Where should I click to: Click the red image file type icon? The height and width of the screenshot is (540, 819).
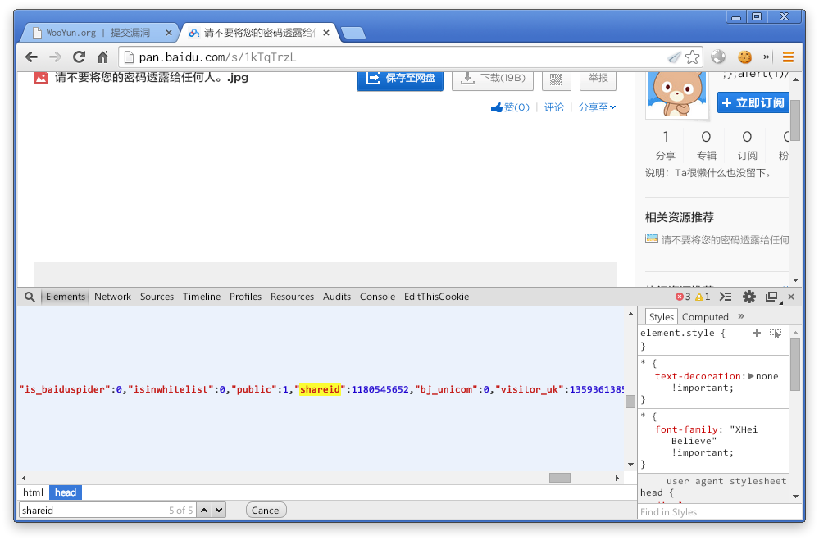pyautogui.click(x=41, y=78)
